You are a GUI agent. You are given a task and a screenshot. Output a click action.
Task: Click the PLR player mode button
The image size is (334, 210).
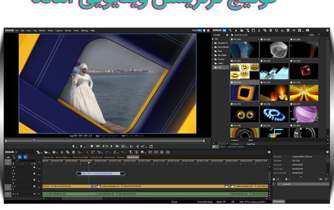(194, 30)
